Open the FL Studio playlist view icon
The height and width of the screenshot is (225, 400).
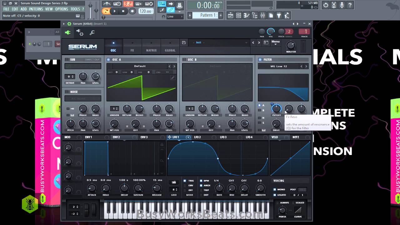[230, 15]
